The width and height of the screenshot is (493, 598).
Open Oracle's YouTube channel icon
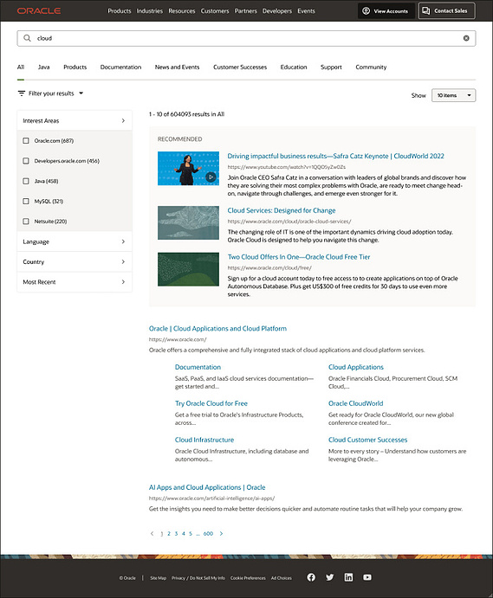[367, 577]
